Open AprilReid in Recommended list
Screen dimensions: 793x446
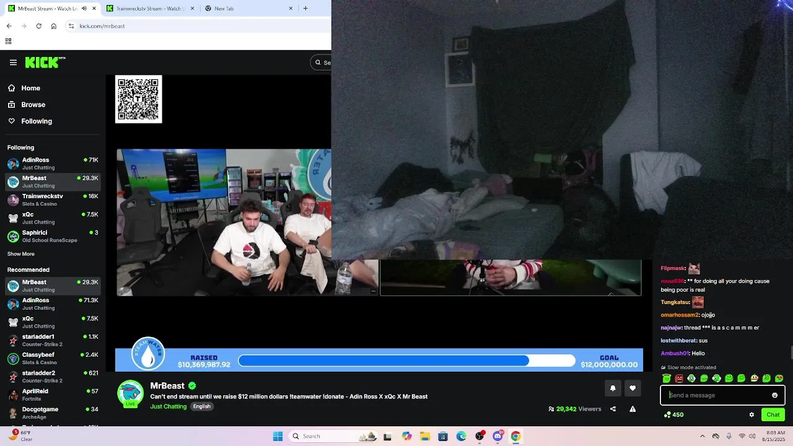pyautogui.click(x=53, y=395)
